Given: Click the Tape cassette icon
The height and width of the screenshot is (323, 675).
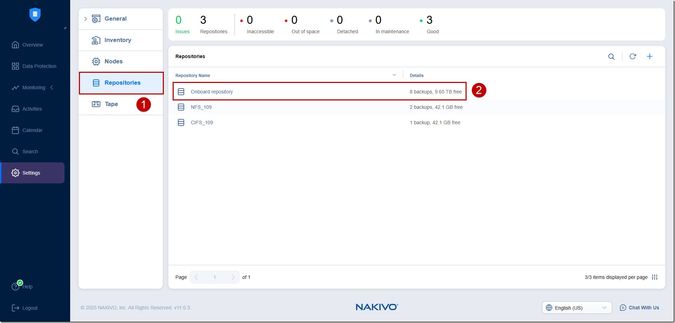Looking at the screenshot, I should coord(96,104).
